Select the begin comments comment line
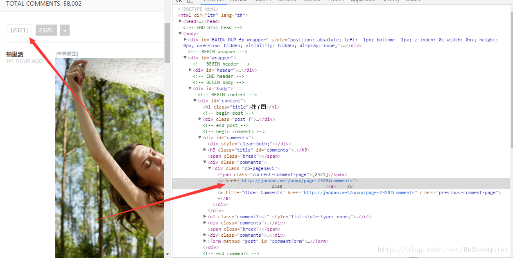The width and height of the screenshot is (513, 258). coord(234,131)
